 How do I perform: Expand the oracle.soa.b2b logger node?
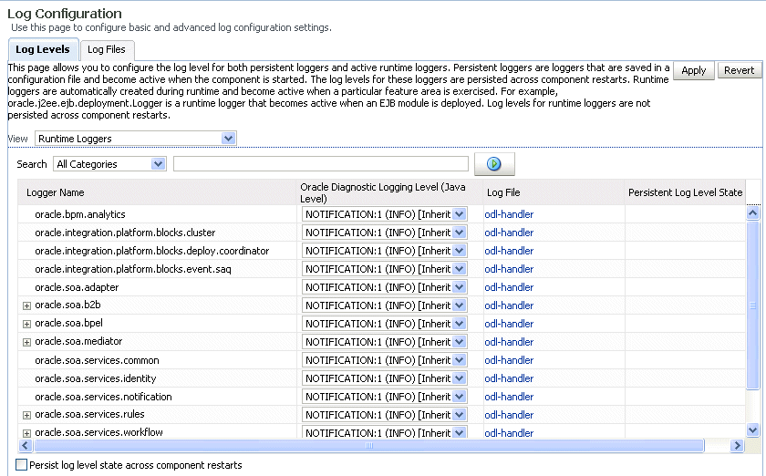pos(26,305)
